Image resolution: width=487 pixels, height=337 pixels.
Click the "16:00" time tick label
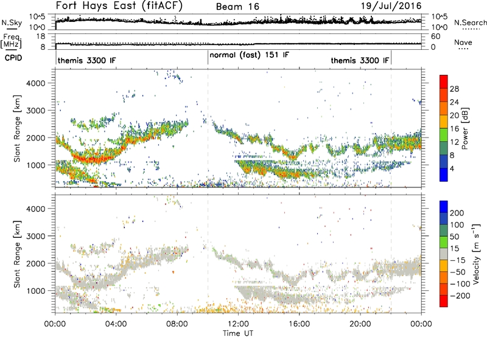(x=299, y=324)
